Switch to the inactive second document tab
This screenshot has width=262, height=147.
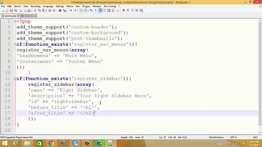(x=29, y=16)
